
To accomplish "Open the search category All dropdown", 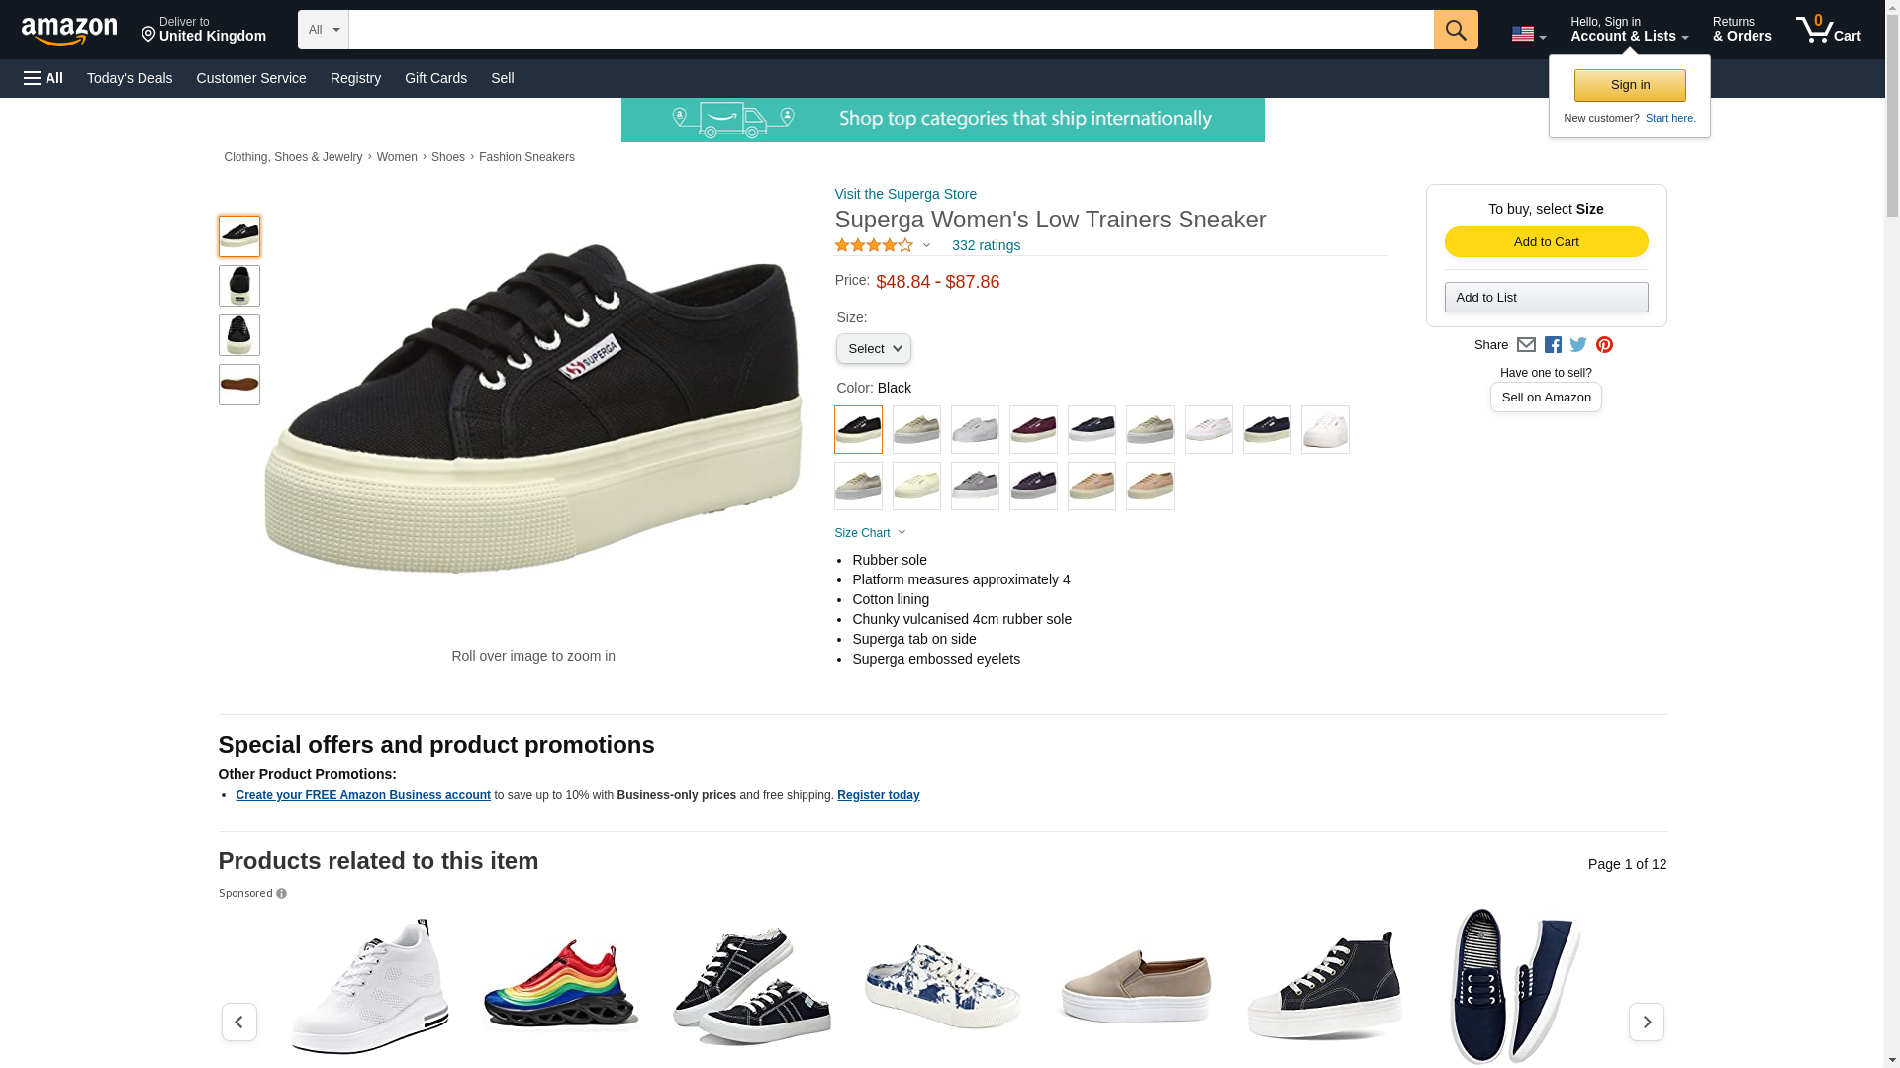I will 323,30.
